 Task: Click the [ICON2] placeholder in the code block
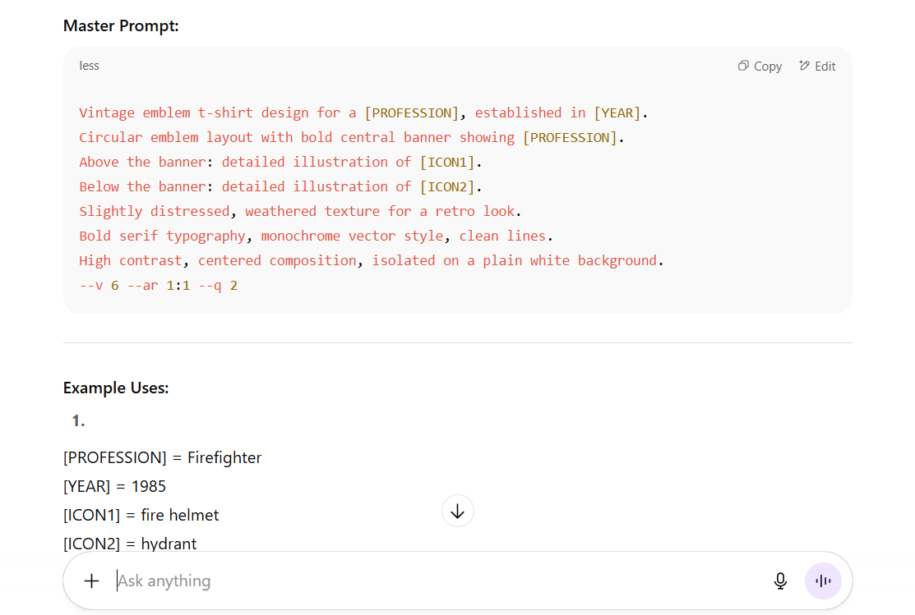click(x=451, y=186)
